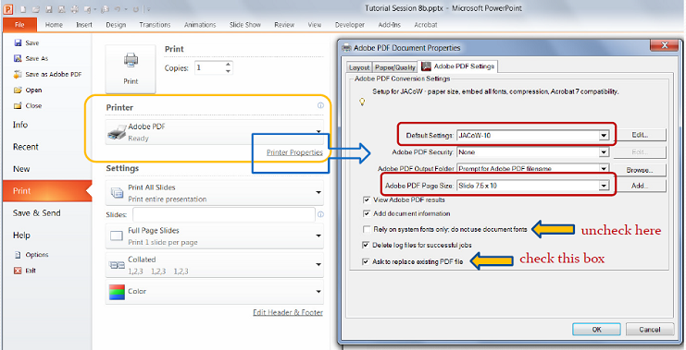Click the Collated pages icon
Viewport: 686px width, 350px height.
117,265
